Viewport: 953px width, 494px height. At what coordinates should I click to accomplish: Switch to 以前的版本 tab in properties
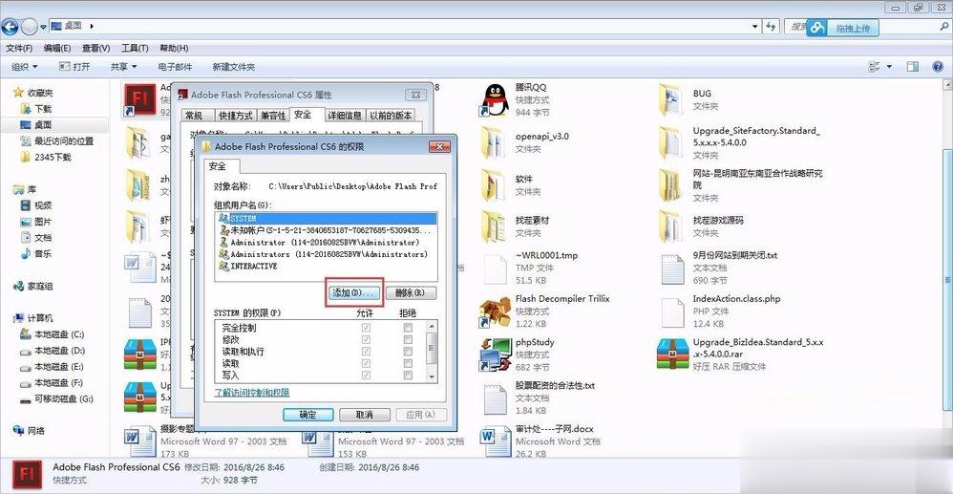[391, 116]
